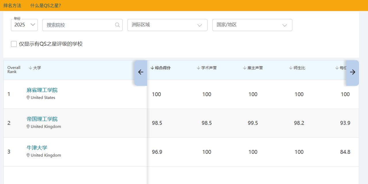368x184 pixels.
Task: Sort the table by 雇主声誉
Action: (253, 68)
